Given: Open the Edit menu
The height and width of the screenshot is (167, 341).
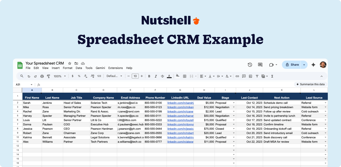Looking at the screenshot, I should [36, 68].
